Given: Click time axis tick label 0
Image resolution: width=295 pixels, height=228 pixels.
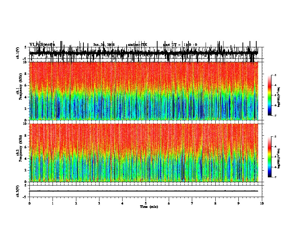Looking at the screenshot, I should click(x=29, y=203).
